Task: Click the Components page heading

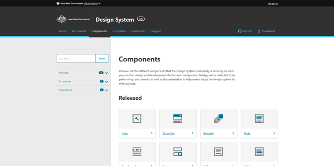Action: coord(139,59)
